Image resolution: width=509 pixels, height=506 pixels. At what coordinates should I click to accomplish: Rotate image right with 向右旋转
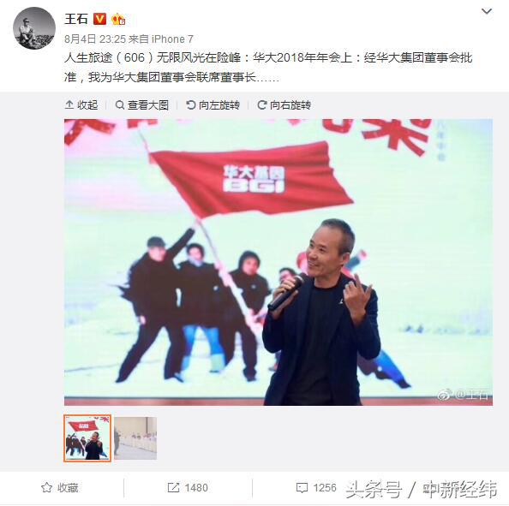click(284, 105)
